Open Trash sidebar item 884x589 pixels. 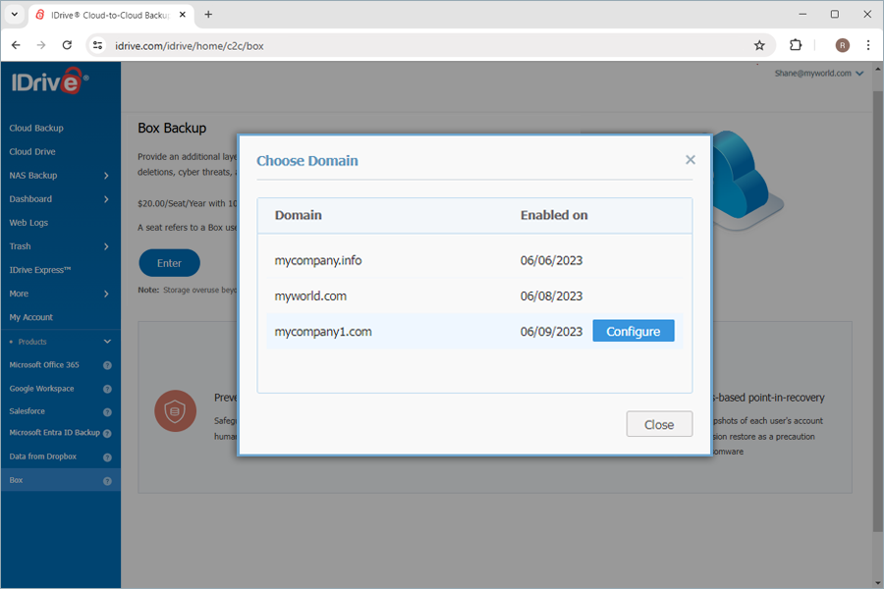click(20, 246)
